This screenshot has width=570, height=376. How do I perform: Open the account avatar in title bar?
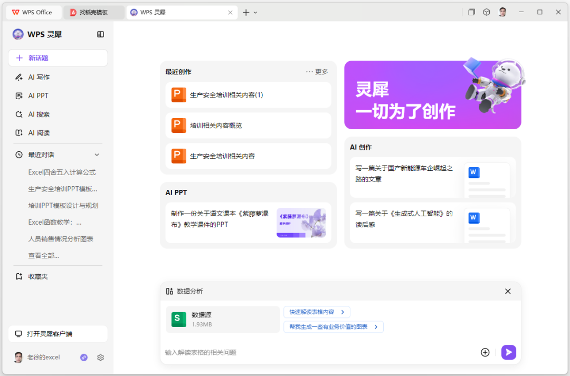502,12
